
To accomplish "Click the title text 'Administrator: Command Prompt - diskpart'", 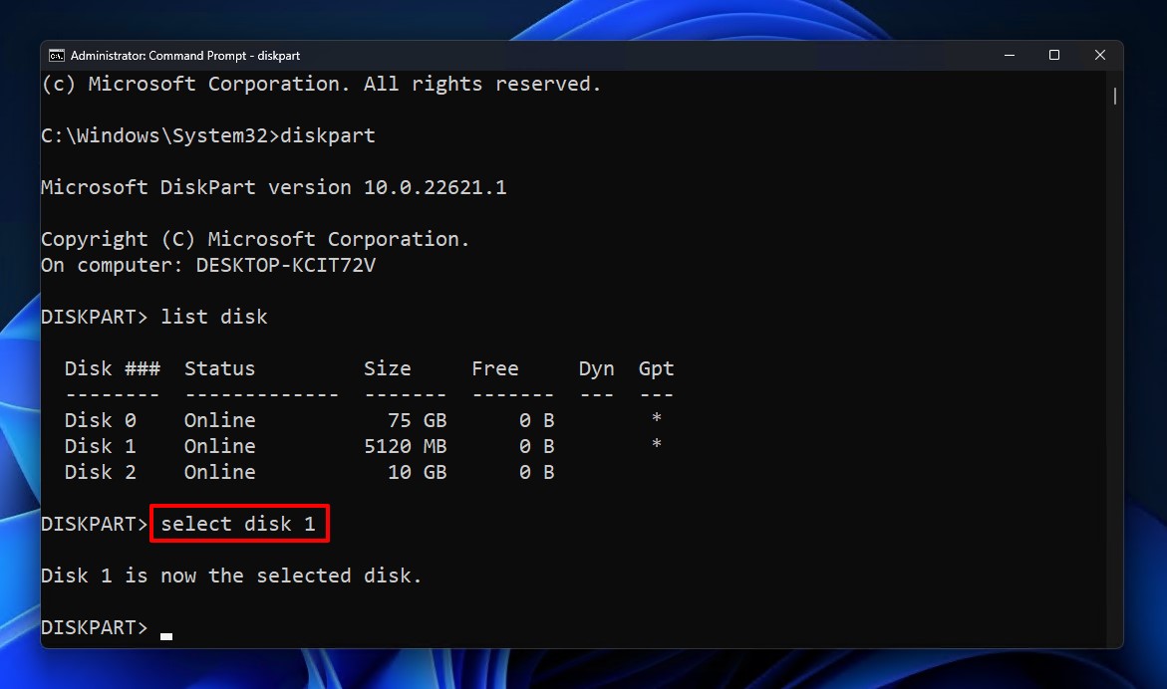I will 185,56.
